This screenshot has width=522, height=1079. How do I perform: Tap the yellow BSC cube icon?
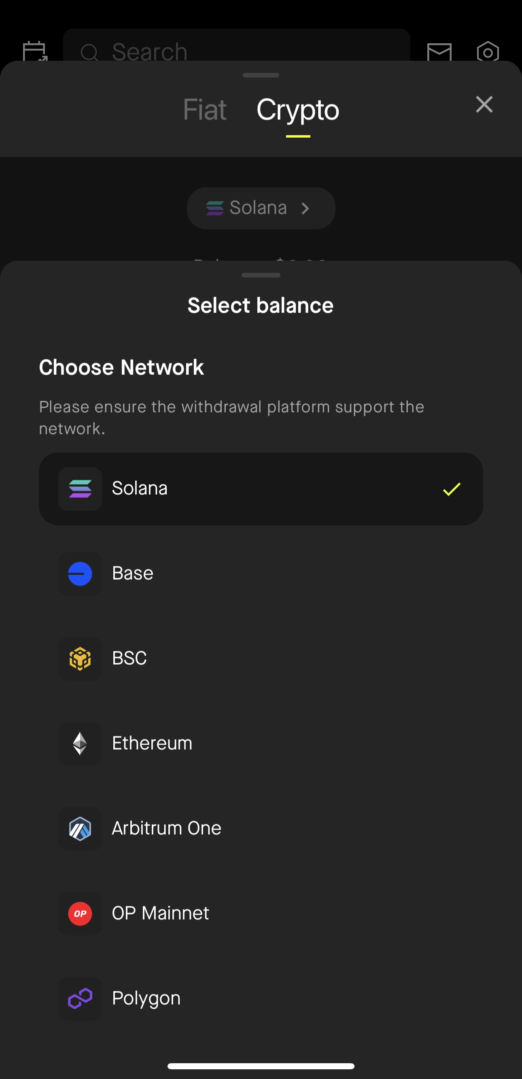(80, 658)
